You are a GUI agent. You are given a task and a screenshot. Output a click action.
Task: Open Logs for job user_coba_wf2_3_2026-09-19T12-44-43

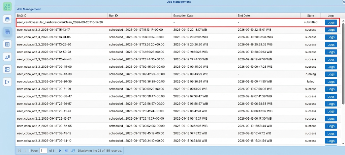click(331, 59)
